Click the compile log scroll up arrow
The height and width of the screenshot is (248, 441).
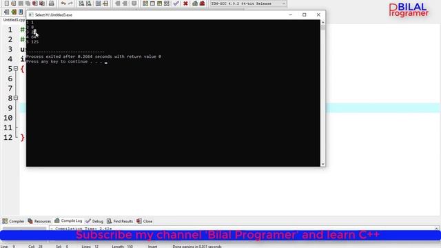click(x=436, y=229)
